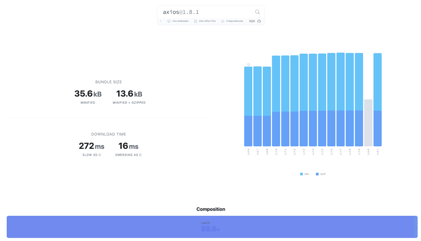Viewport: 421px width, 241px height.
Task: Click the "tree-shakeable" label
Action: click(180, 21)
